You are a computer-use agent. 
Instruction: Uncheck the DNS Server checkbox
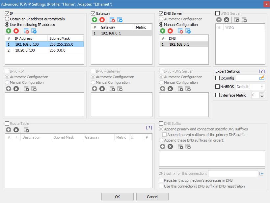pyautogui.click(x=161, y=13)
